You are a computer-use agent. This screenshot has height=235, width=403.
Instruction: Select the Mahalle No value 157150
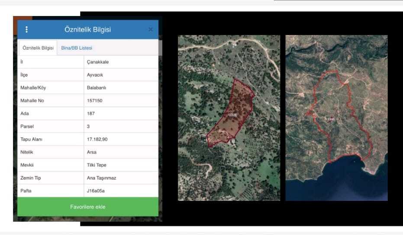point(95,101)
